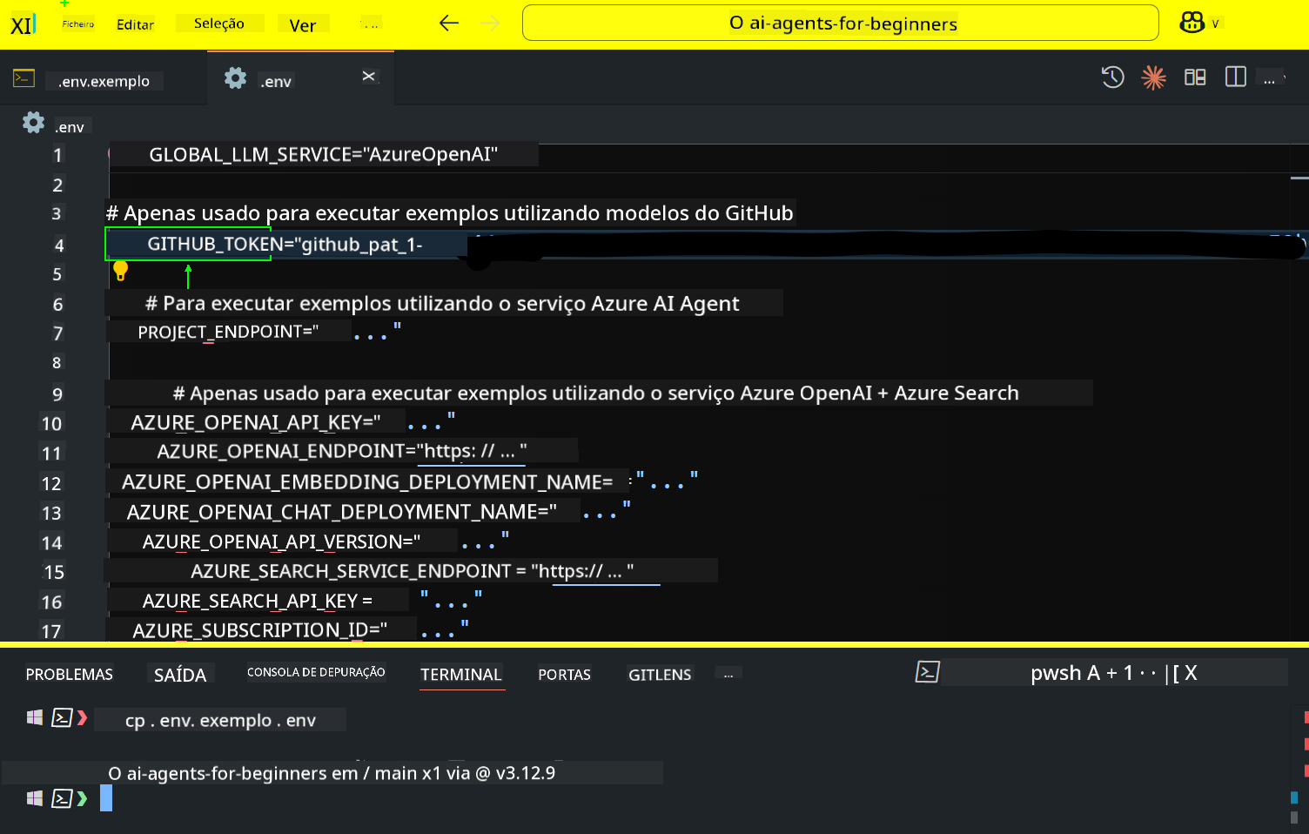Expand the Copilot dropdown chevron
The width and height of the screenshot is (1309, 834).
(1215, 24)
